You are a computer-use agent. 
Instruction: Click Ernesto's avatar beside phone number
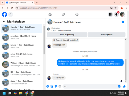click(x=49, y=78)
